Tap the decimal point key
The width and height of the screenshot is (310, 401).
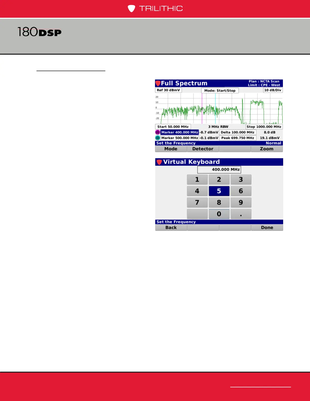point(241,214)
